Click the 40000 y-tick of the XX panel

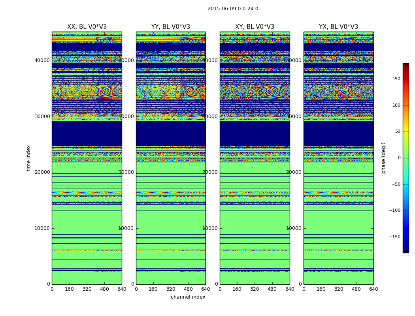tap(43, 60)
